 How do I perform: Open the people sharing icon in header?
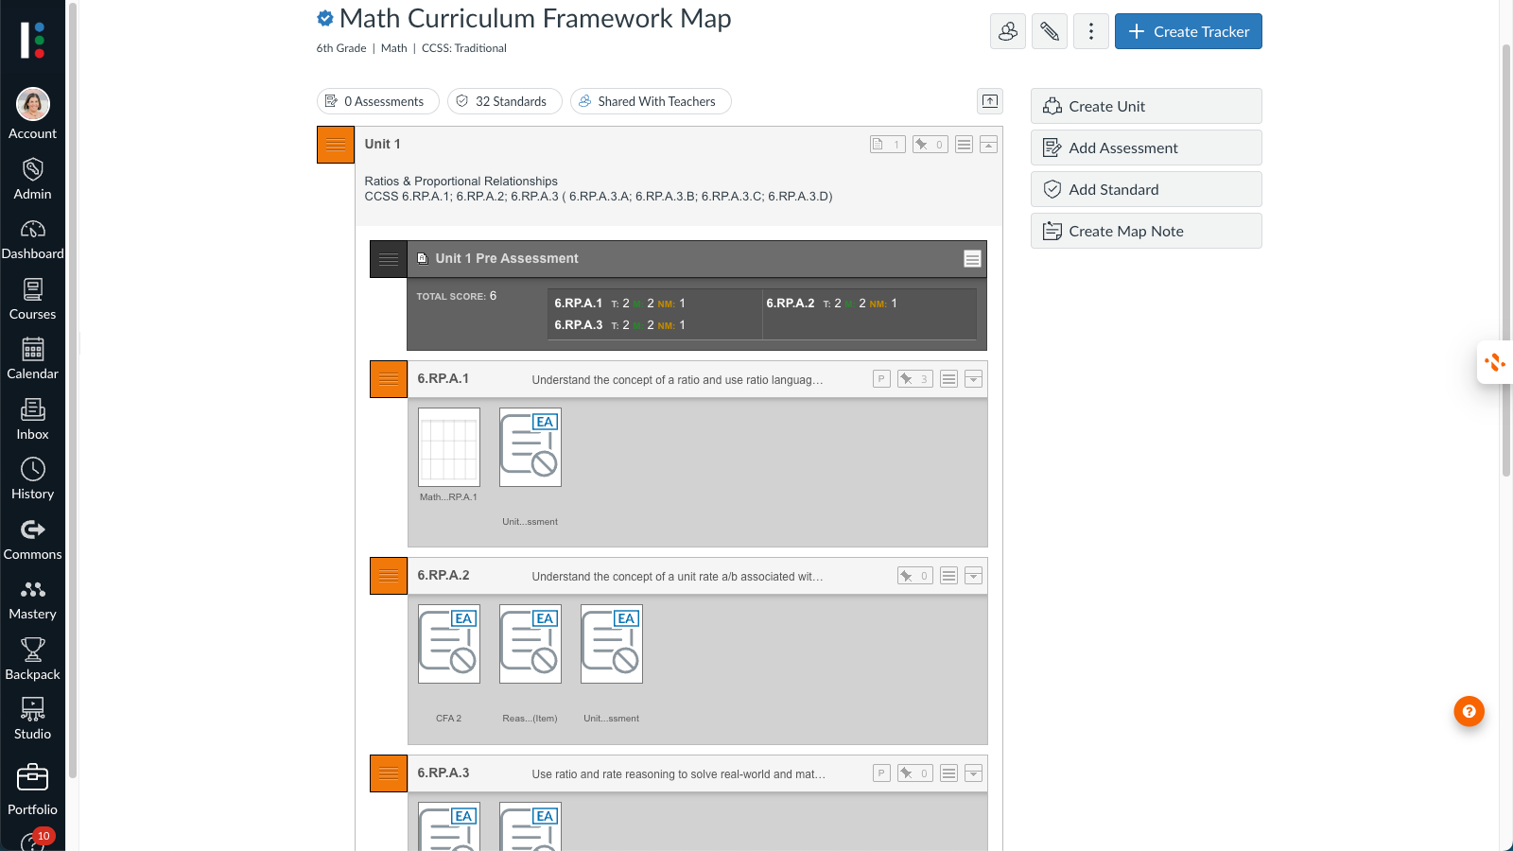pyautogui.click(x=1007, y=31)
